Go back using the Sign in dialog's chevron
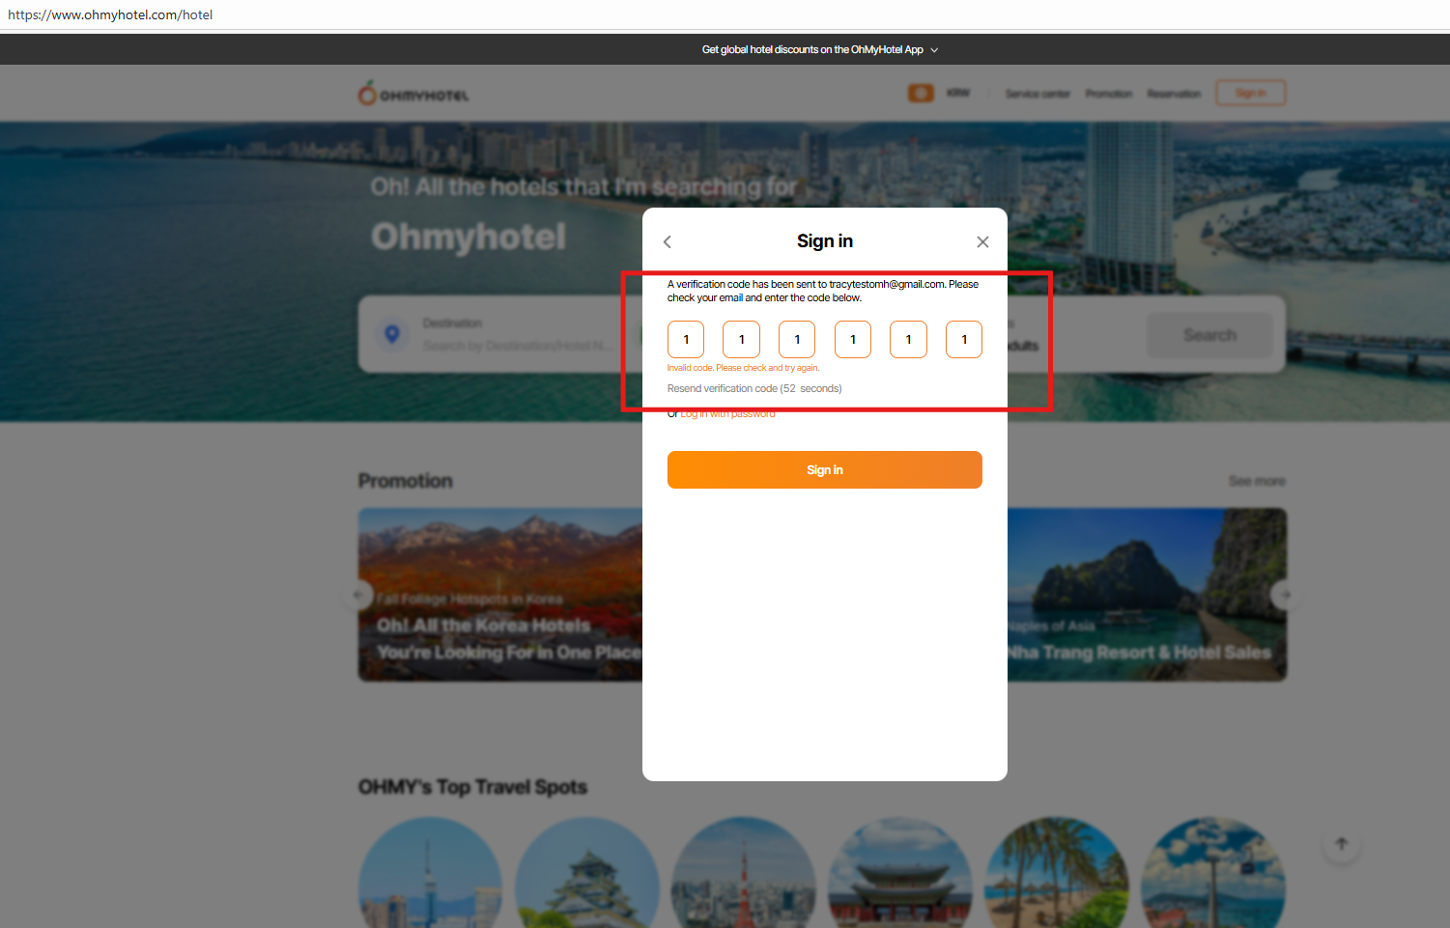1450x928 pixels. pos(667,241)
